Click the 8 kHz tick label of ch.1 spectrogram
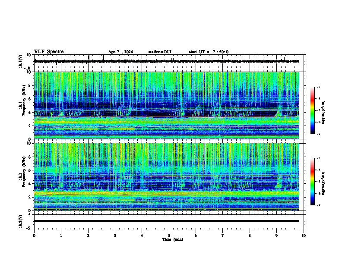 (30, 85)
